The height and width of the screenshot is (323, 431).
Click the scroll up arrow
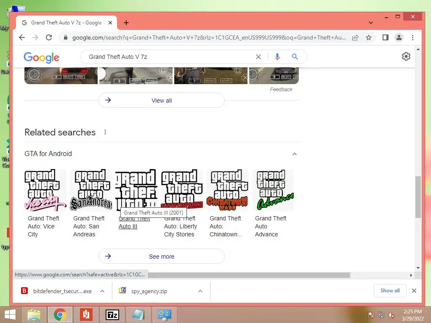418,50
